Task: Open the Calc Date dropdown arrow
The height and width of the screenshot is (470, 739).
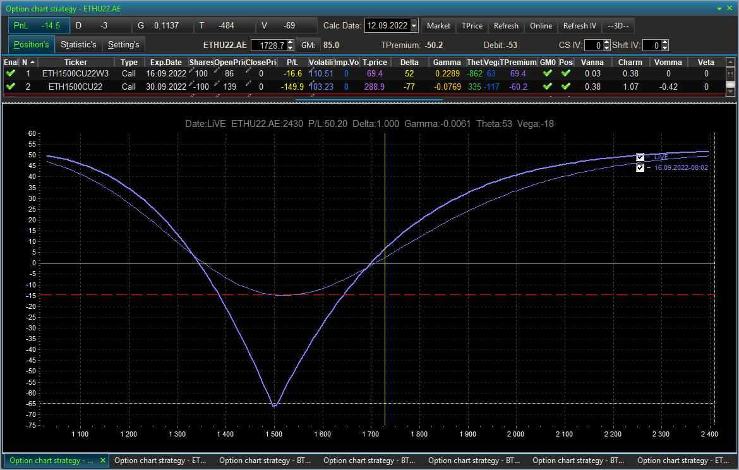Action: pyautogui.click(x=414, y=25)
